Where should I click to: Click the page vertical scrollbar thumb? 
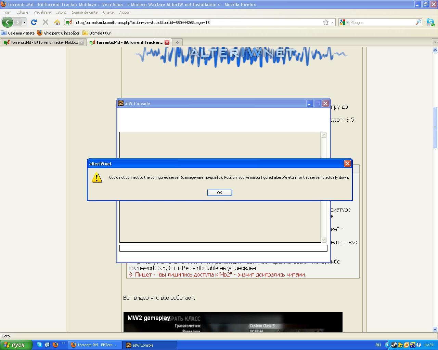coord(435,127)
